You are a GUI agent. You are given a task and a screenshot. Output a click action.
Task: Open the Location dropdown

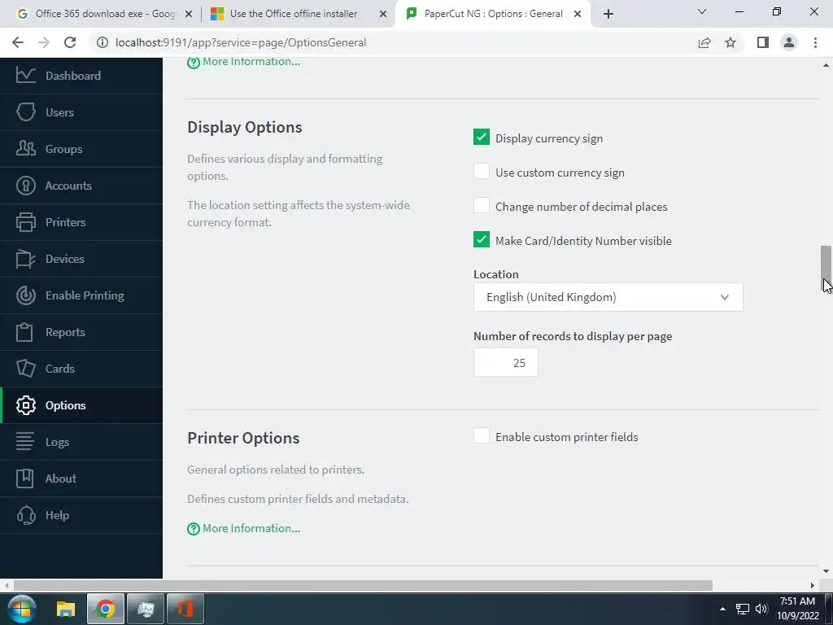click(x=608, y=297)
